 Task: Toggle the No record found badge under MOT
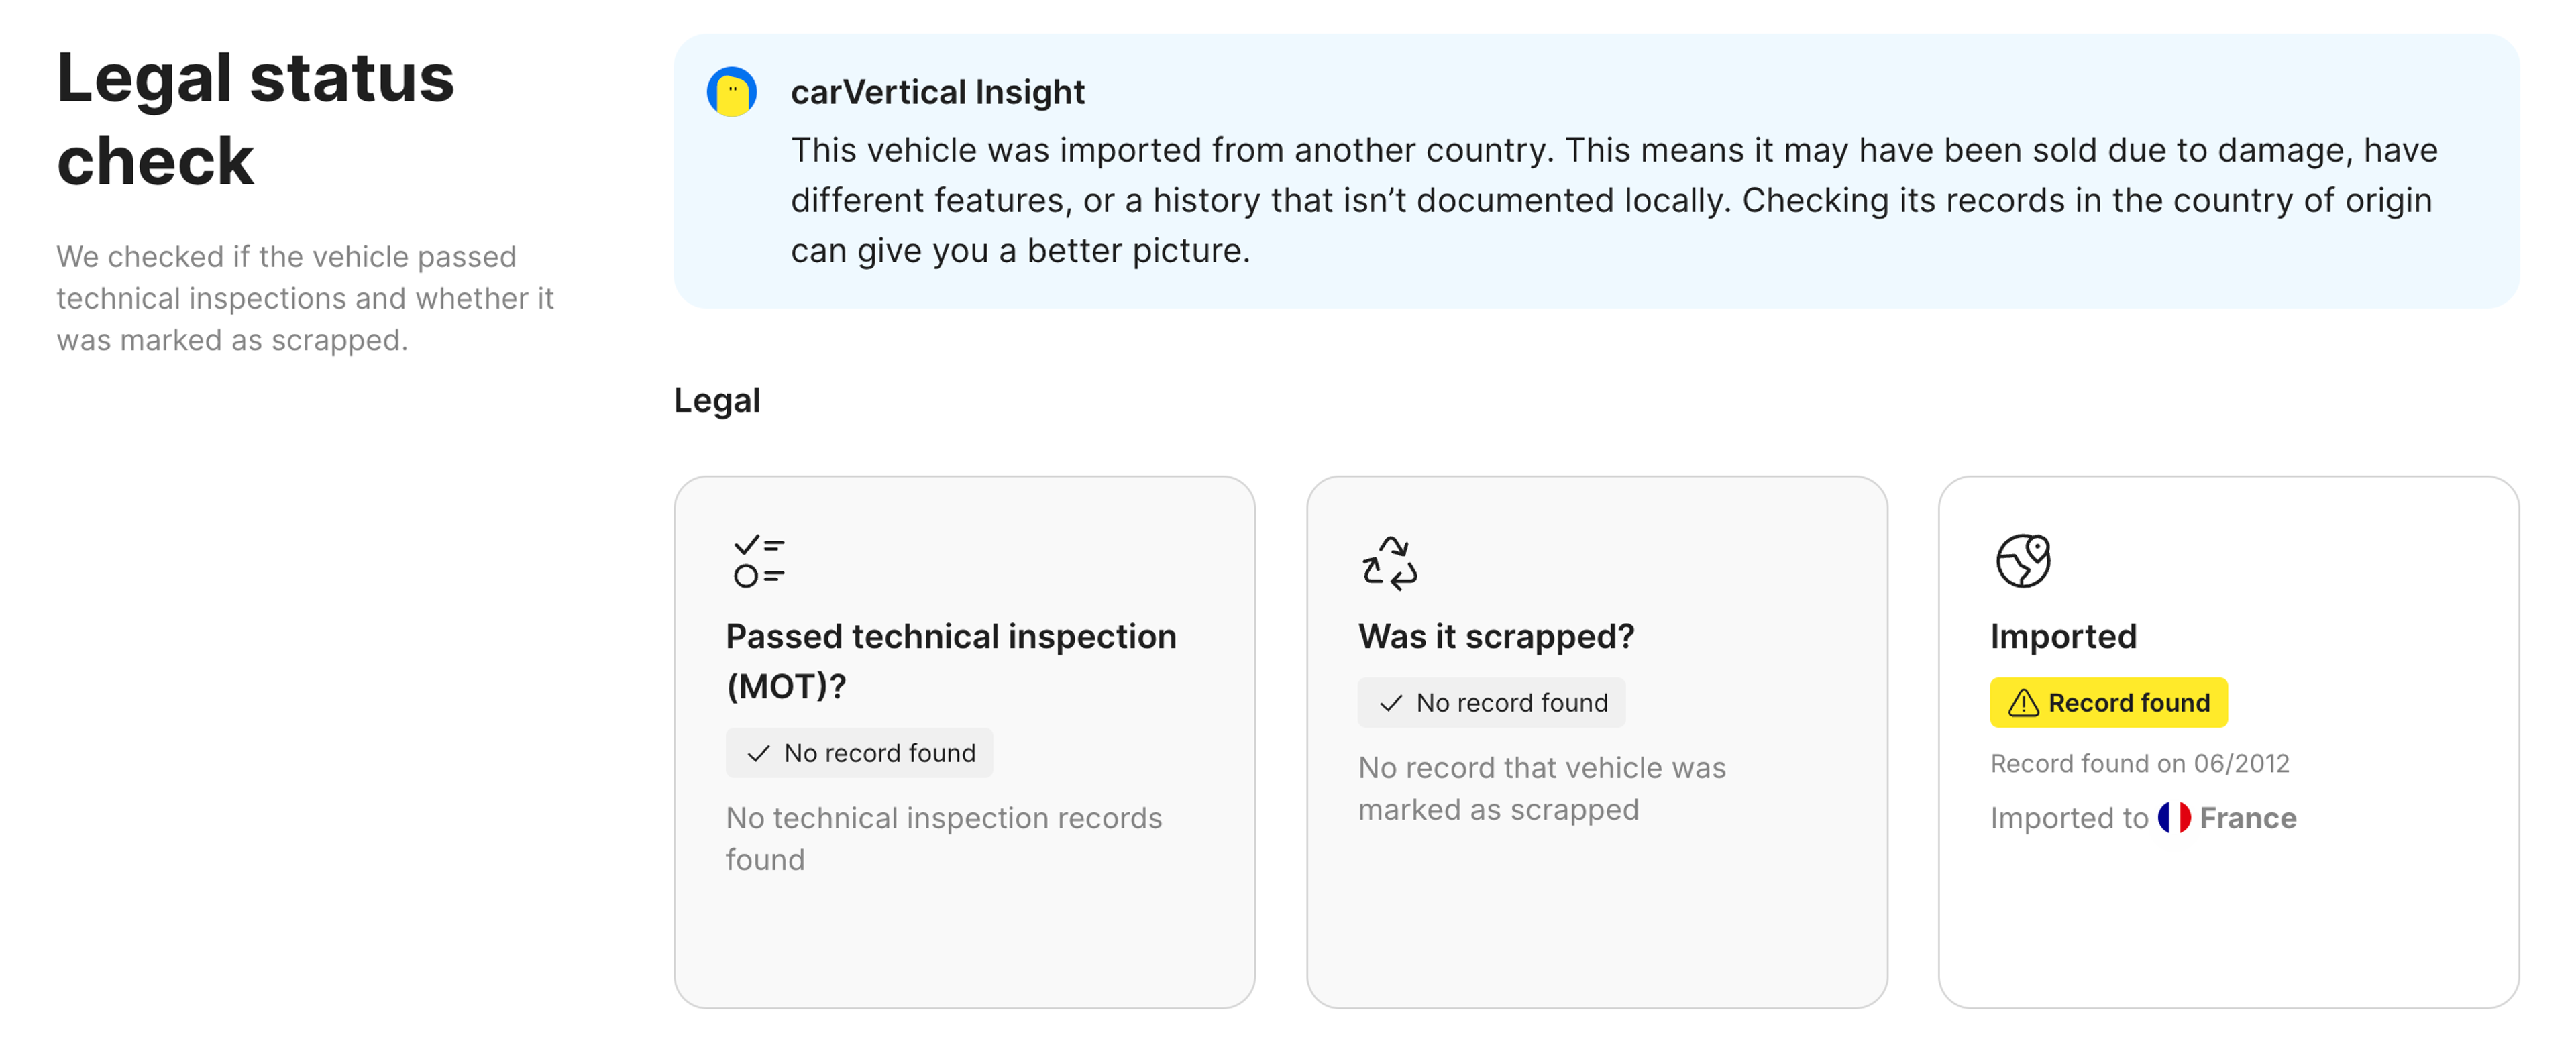(859, 753)
